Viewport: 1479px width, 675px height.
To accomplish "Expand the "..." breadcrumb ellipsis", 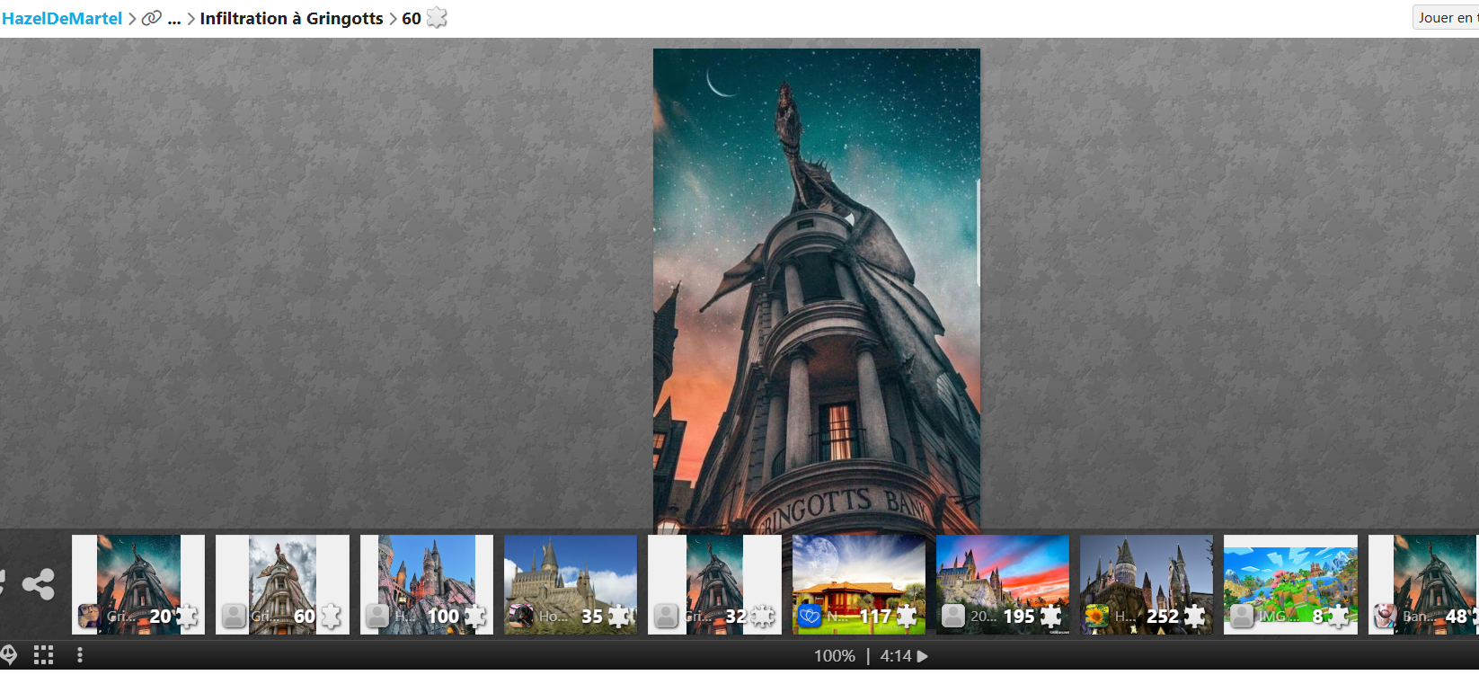I will 174,19.
